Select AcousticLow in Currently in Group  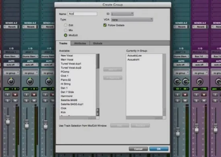tap(135, 56)
